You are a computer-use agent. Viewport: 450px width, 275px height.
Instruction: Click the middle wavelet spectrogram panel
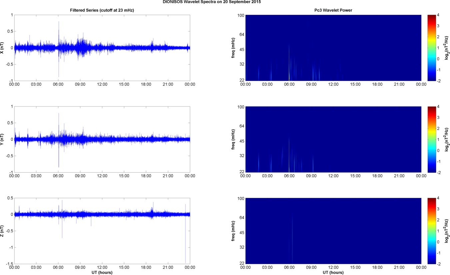333,139
